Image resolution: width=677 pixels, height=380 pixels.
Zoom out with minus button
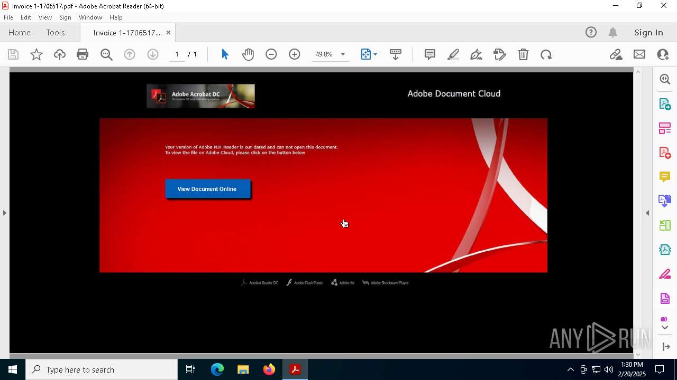(x=271, y=54)
